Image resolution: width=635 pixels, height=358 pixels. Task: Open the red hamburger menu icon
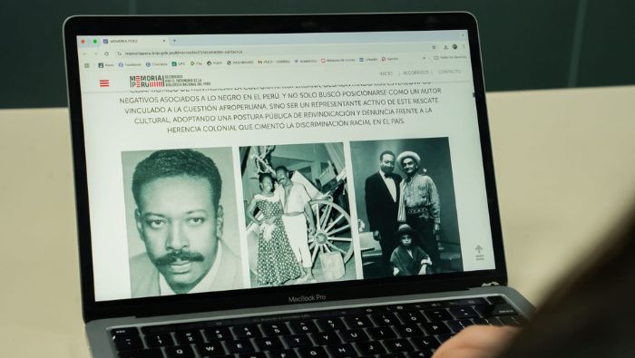pos(104,83)
